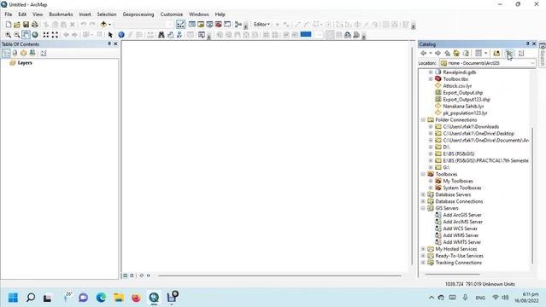Screen dimensions: 546x307
Task: Auto-hide the Catalog panel with pin
Action: pyautogui.click(x=527, y=43)
